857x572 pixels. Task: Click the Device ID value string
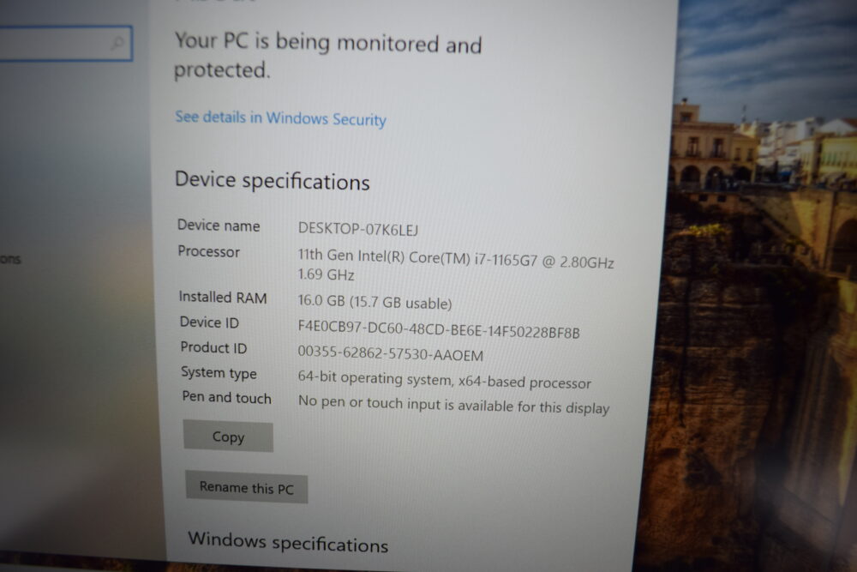439,328
